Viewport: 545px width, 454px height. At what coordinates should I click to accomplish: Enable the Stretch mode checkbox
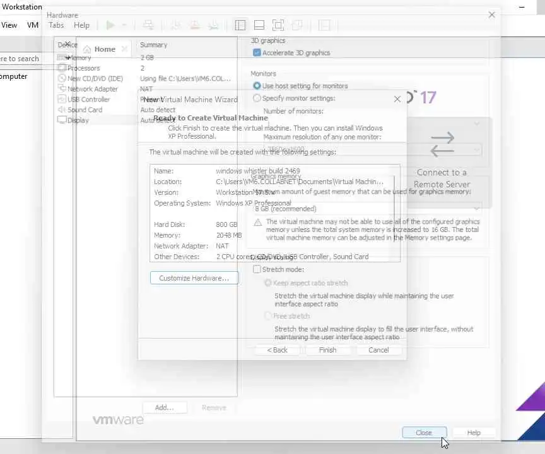[x=257, y=269]
